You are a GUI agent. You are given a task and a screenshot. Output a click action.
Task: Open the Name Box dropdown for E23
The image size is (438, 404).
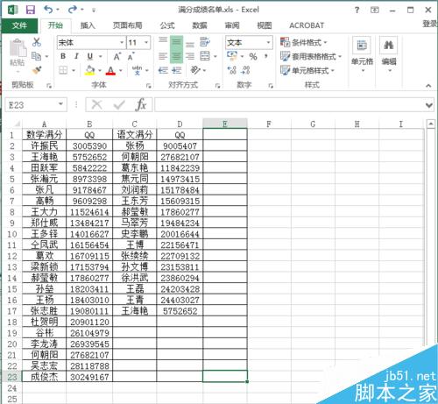[60, 104]
